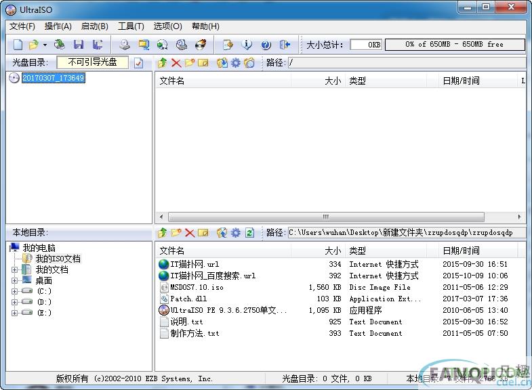The width and height of the screenshot is (532, 390).
Task: Click the disc pane gear properties icon
Action: coord(235,63)
